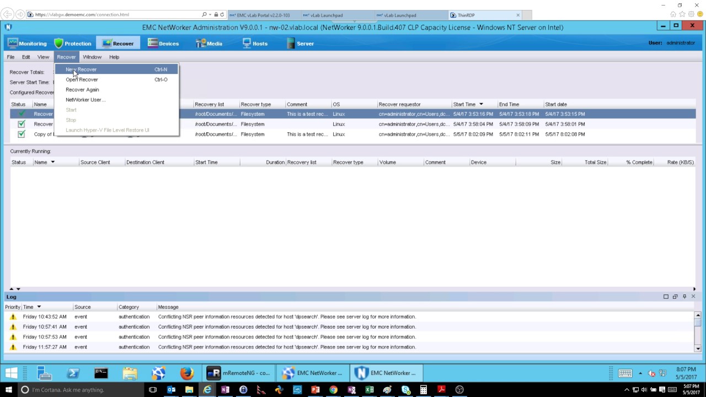Open the Edit menu
Viewport: 706px width, 397px height.
click(x=26, y=57)
